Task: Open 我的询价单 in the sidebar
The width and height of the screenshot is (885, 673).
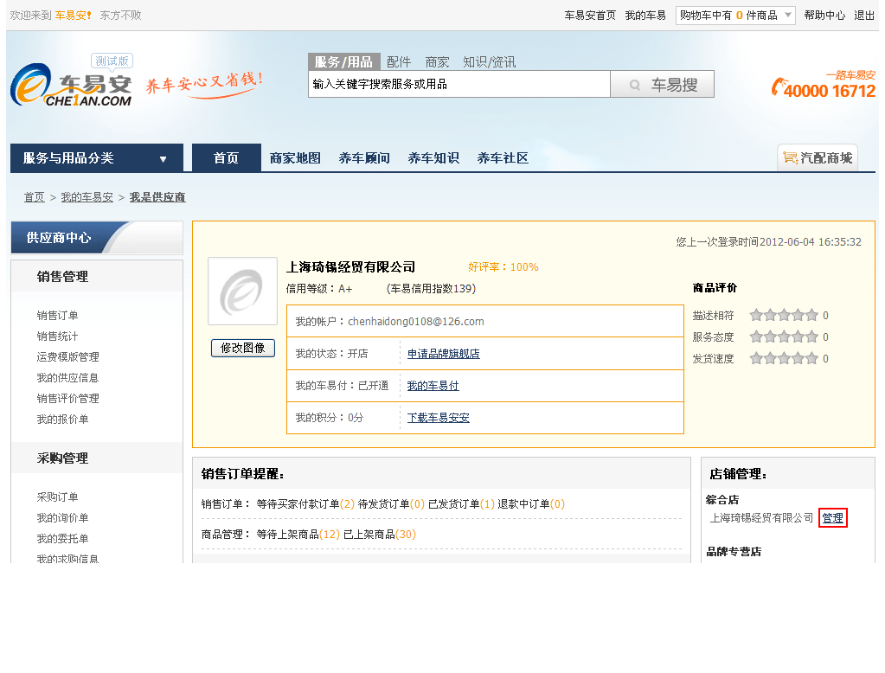Action: (x=62, y=518)
